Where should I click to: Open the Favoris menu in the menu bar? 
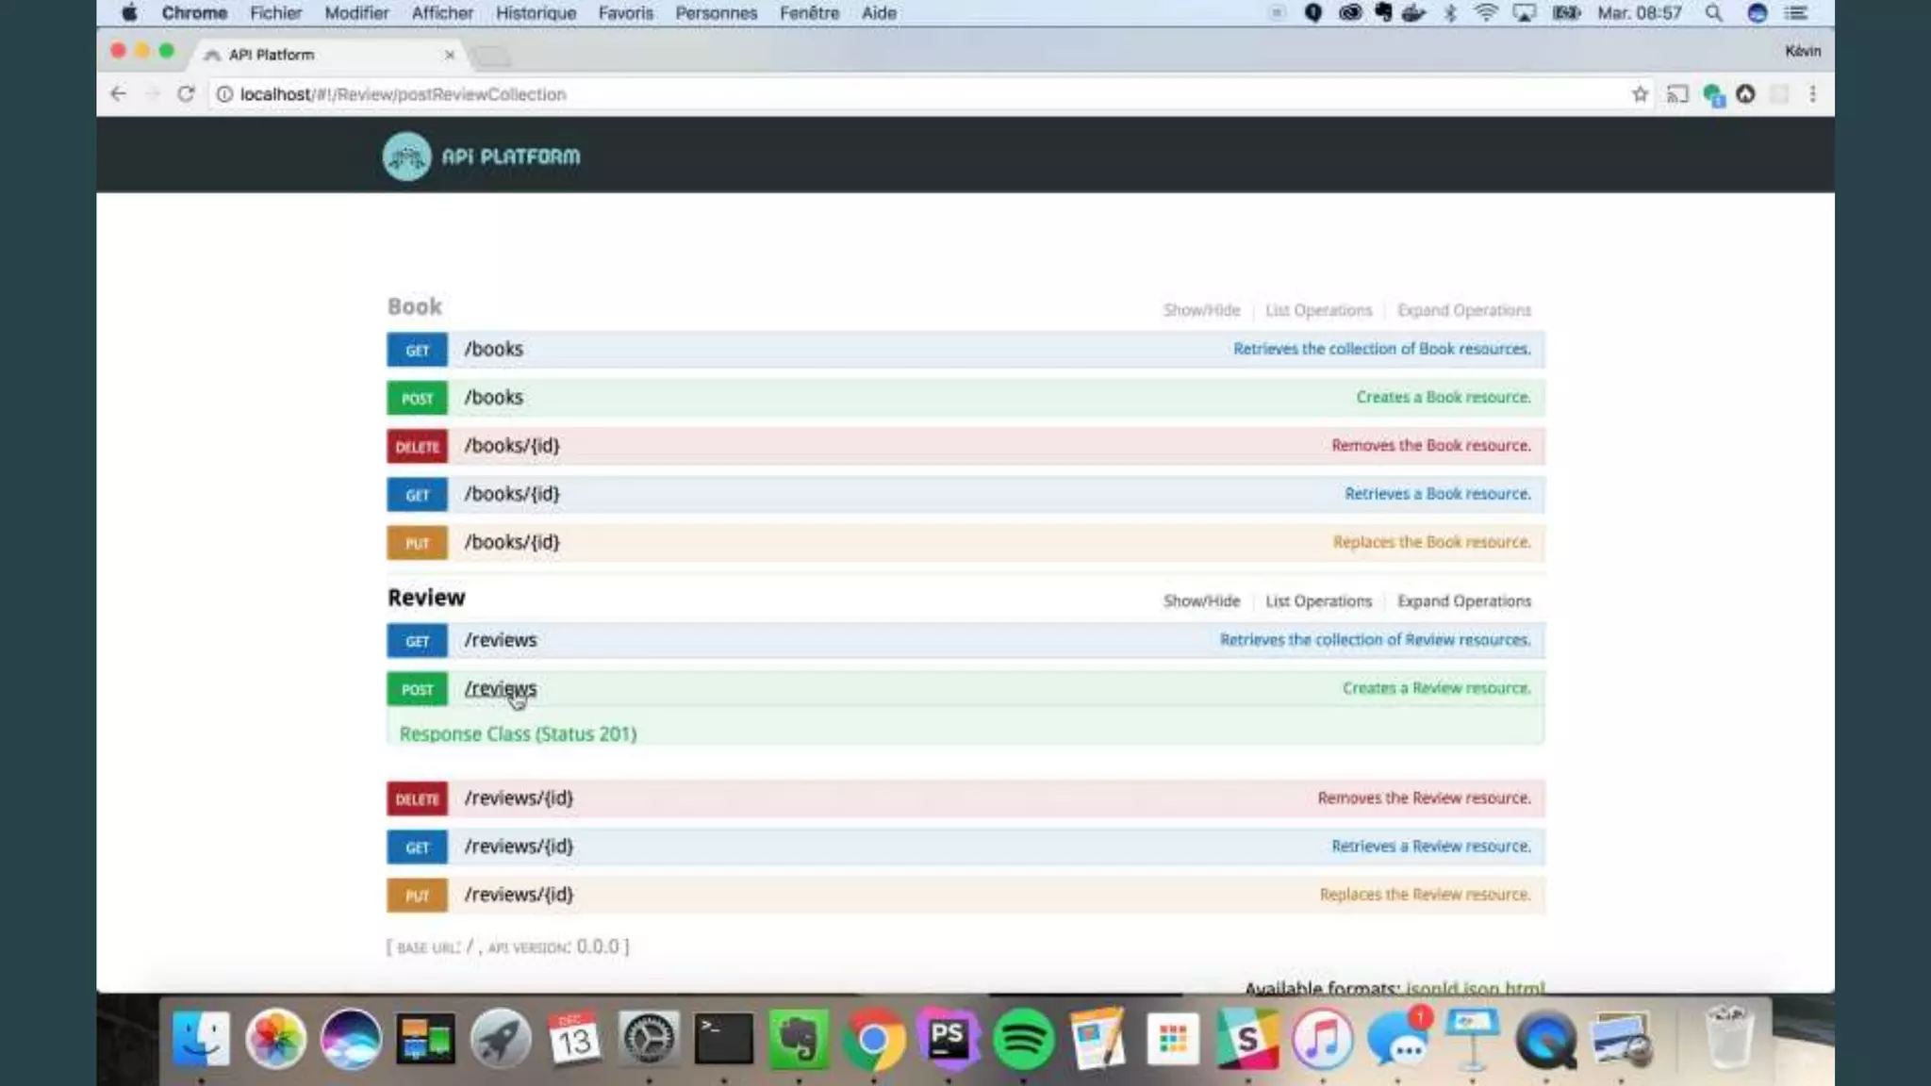625,13
